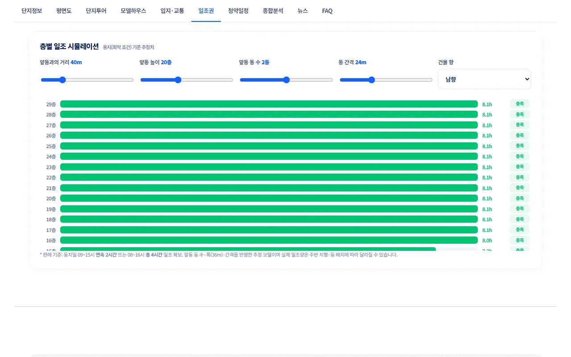The image size is (571, 357).
Task: Go to the 단지투어 tab
Action: pyautogui.click(x=96, y=11)
